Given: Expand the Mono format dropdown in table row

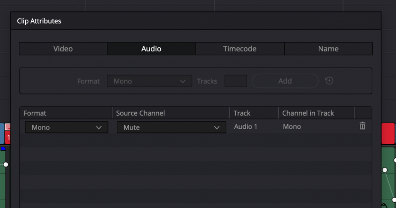Looking at the screenshot, I should pyautogui.click(x=66, y=127).
